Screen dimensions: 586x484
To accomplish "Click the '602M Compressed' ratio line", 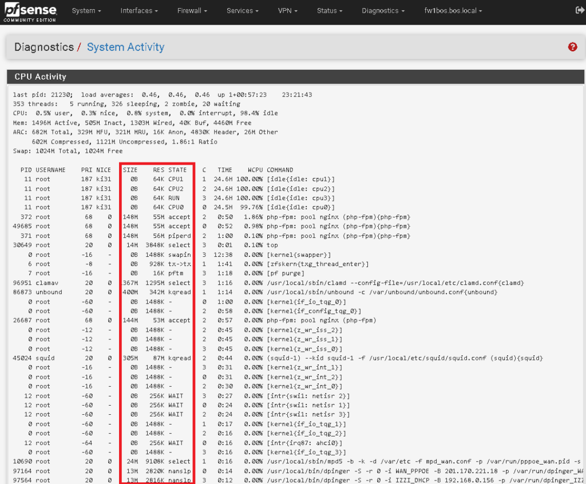I will [x=124, y=142].
